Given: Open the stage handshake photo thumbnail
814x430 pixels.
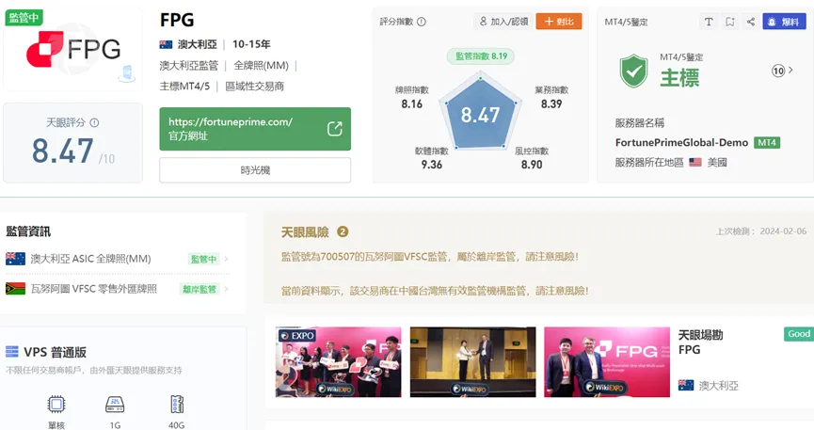Looking at the screenshot, I should 473,362.
